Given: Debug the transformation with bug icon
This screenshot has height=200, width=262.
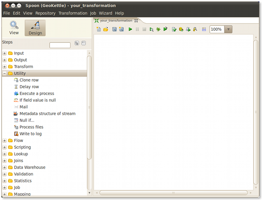Looking at the screenshot, I should point(158,29).
